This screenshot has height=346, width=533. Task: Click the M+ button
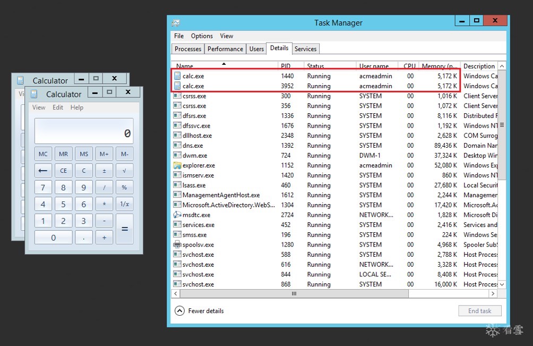point(104,154)
